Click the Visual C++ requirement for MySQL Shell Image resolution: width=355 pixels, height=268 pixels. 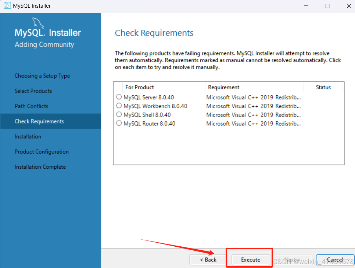[x=254, y=115]
